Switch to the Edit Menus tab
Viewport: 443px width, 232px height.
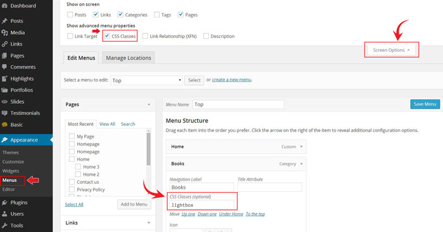pos(81,58)
